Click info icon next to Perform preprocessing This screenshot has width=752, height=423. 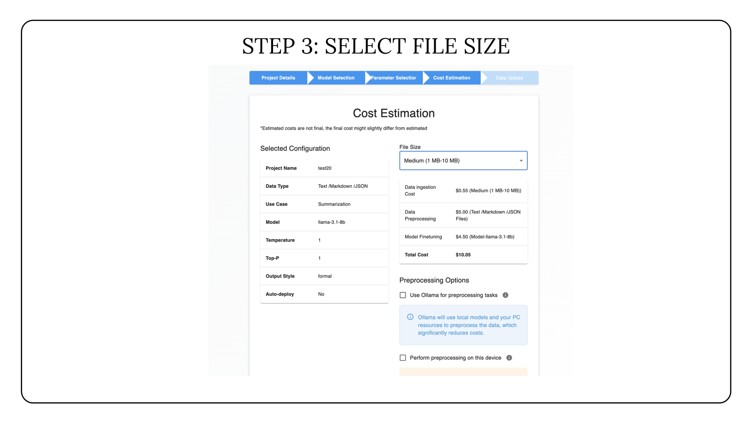click(509, 358)
